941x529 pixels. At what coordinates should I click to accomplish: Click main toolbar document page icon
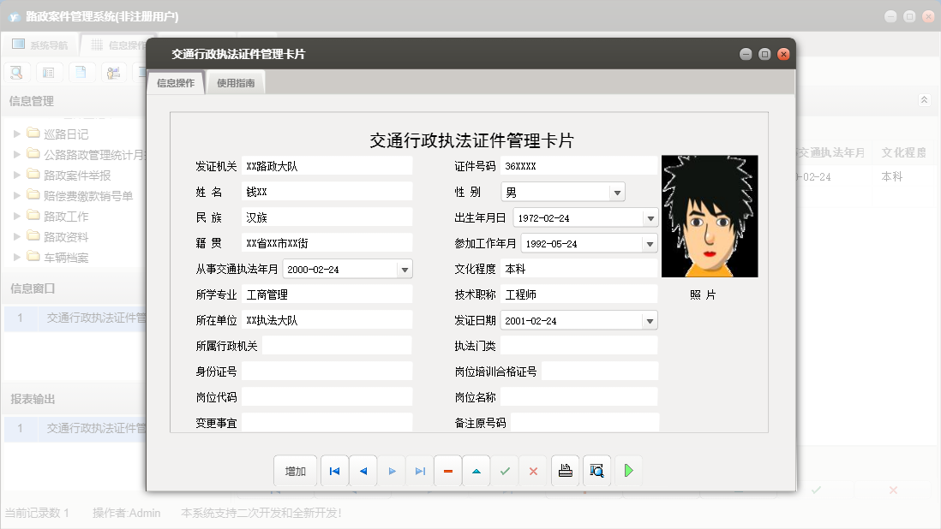[81, 73]
